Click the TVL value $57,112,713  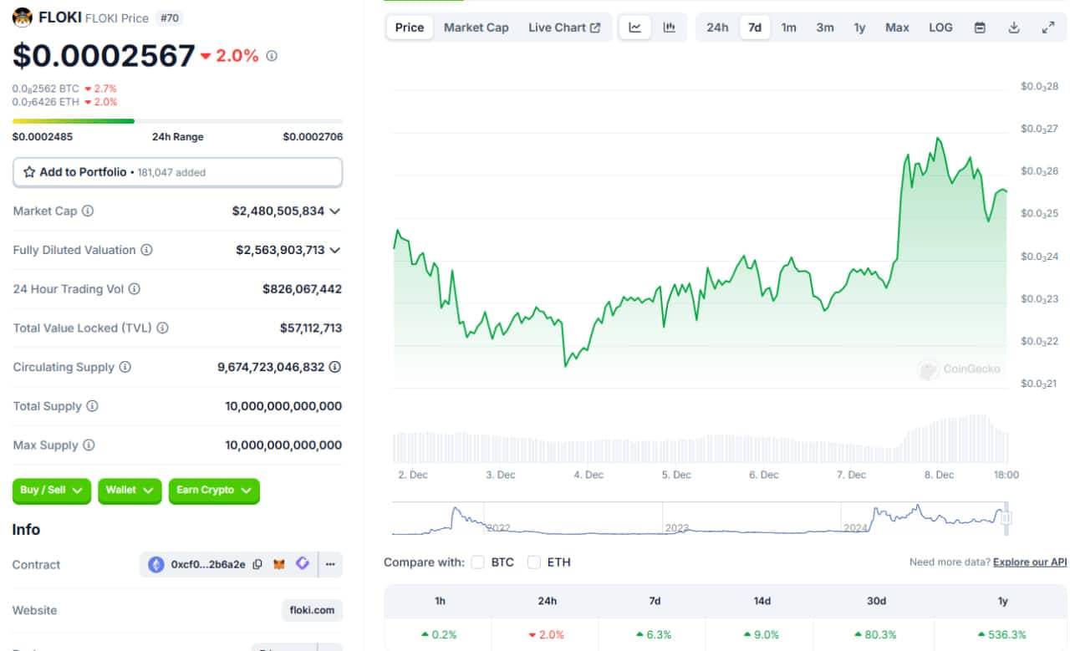click(311, 328)
